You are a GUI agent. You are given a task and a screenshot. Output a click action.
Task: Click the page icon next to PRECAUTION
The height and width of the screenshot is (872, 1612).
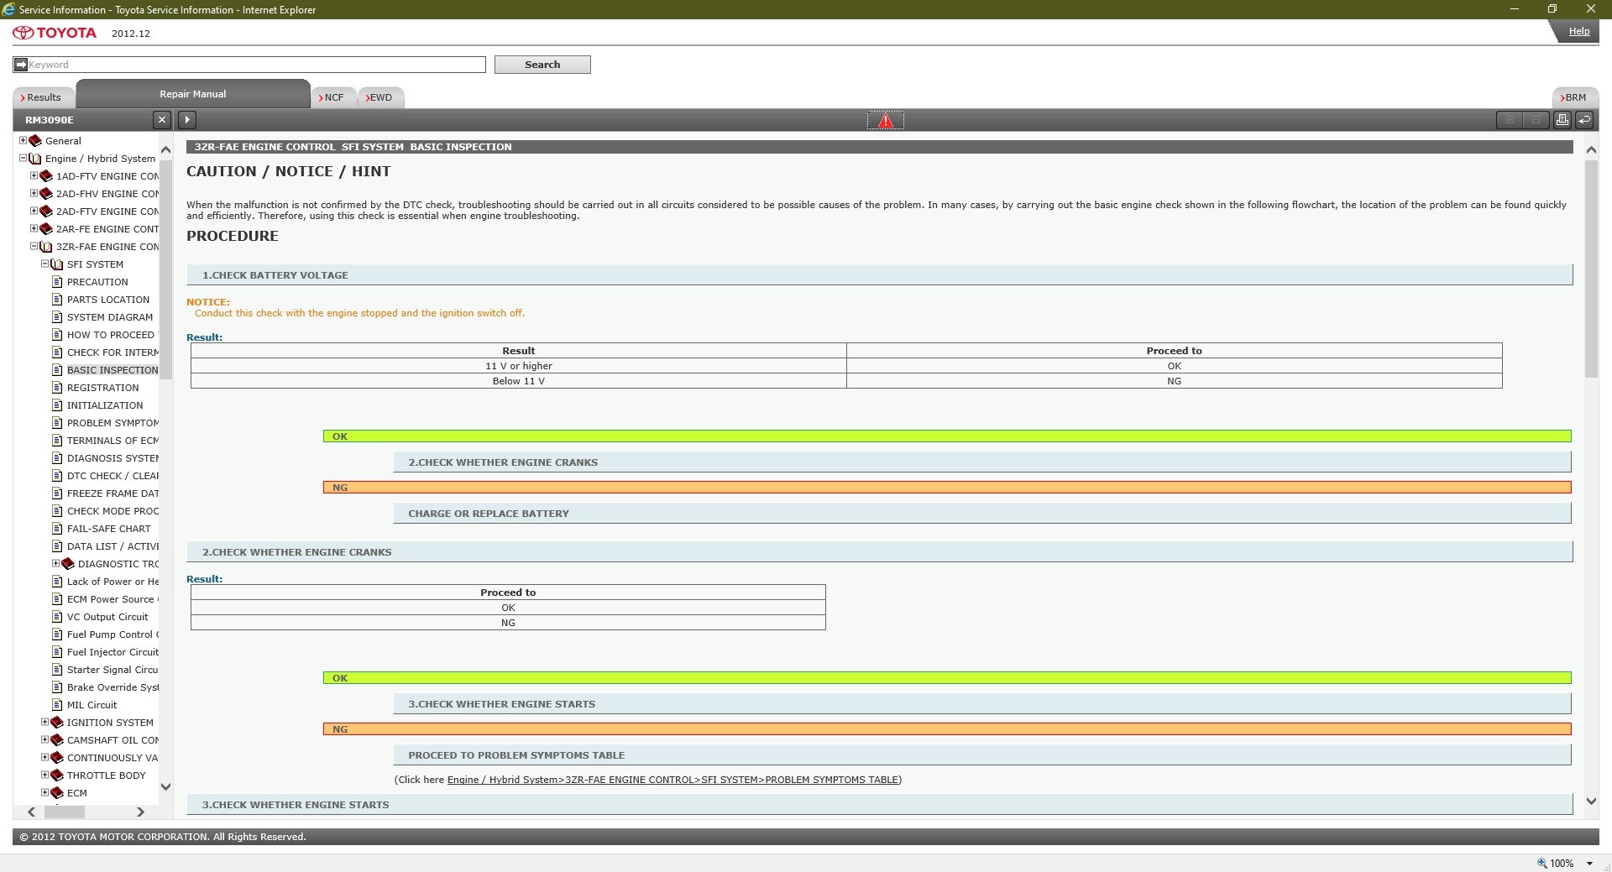pyautogui.click(x=57, y=282)
